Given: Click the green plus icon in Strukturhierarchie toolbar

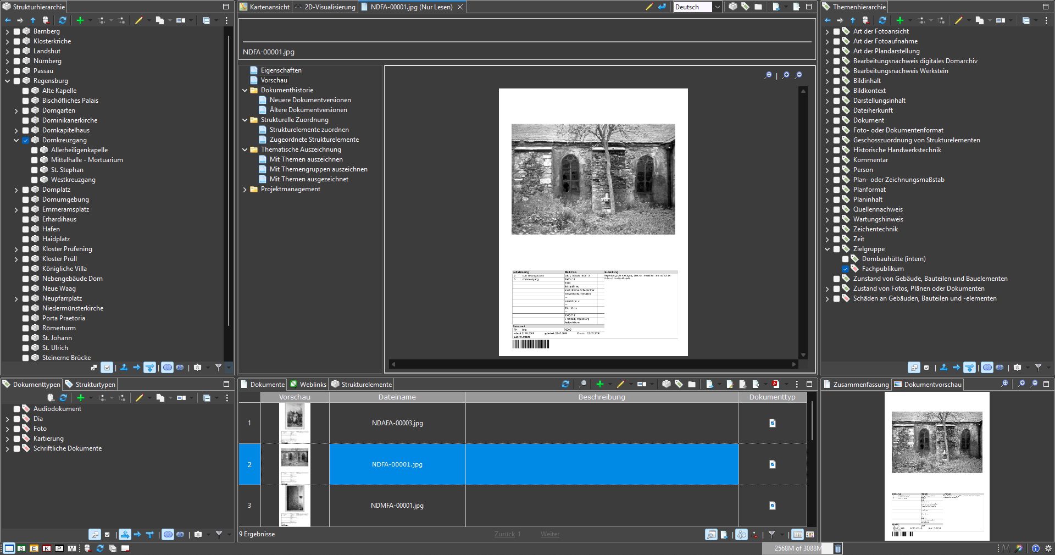Looking at the screenshot, I should point(80,20).
